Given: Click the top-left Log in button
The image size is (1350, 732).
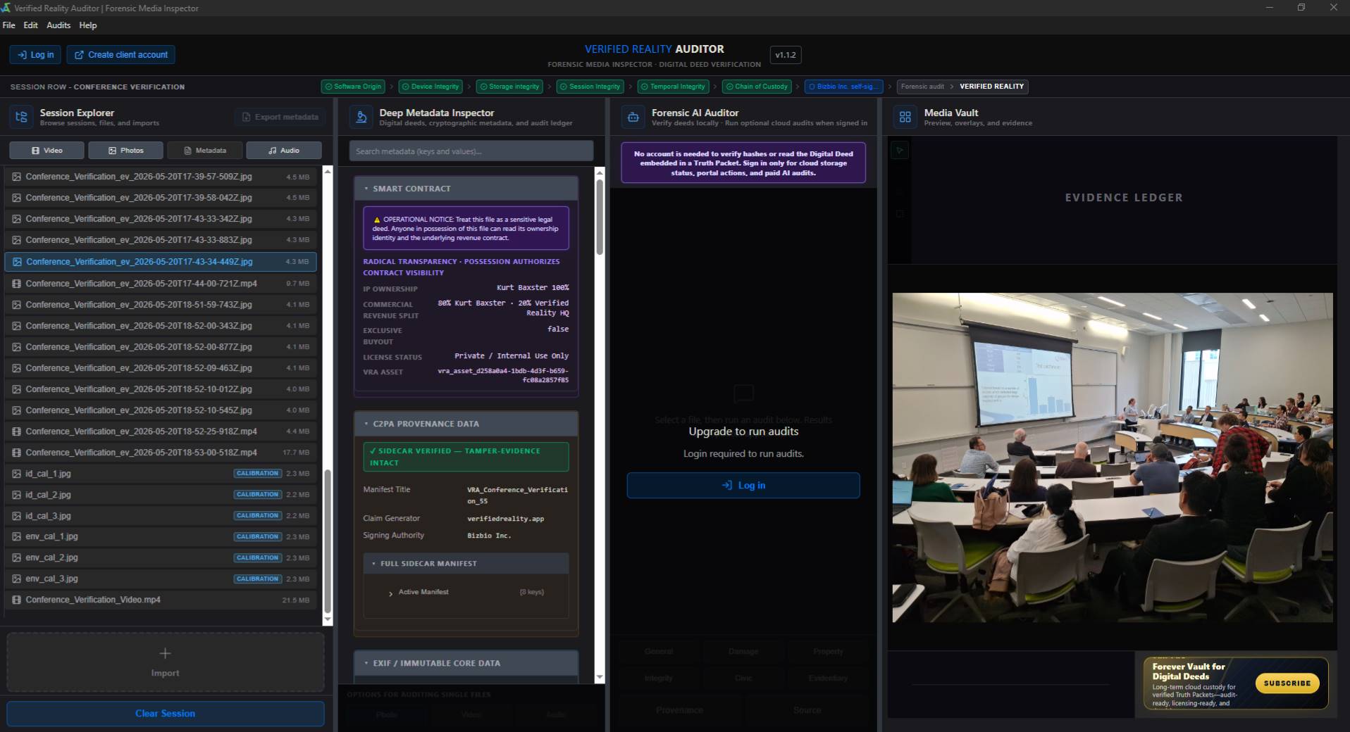Looking at the screenshot, I should 35,55.
